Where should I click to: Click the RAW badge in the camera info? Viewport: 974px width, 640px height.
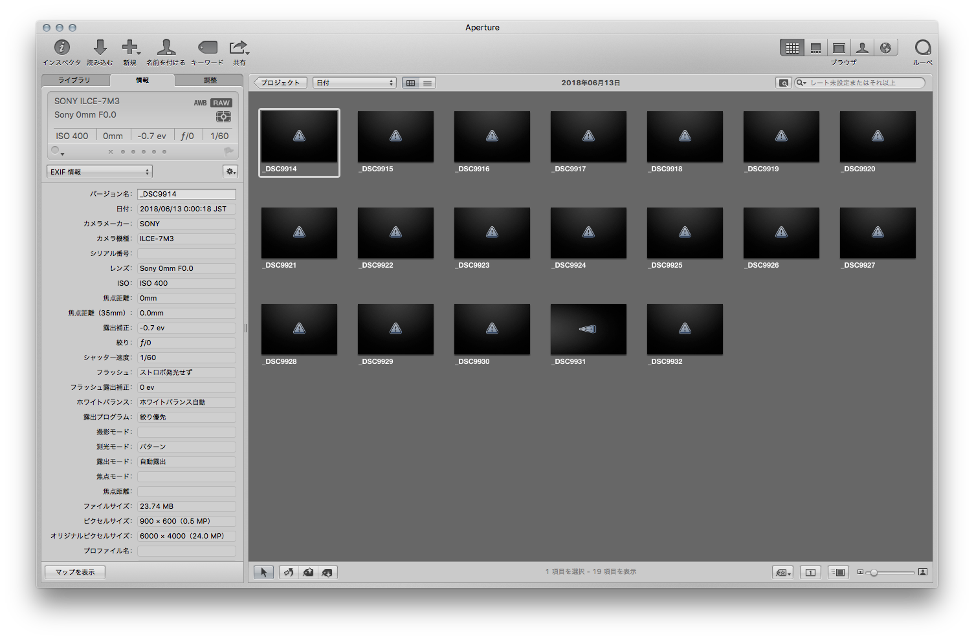point(221,103)
